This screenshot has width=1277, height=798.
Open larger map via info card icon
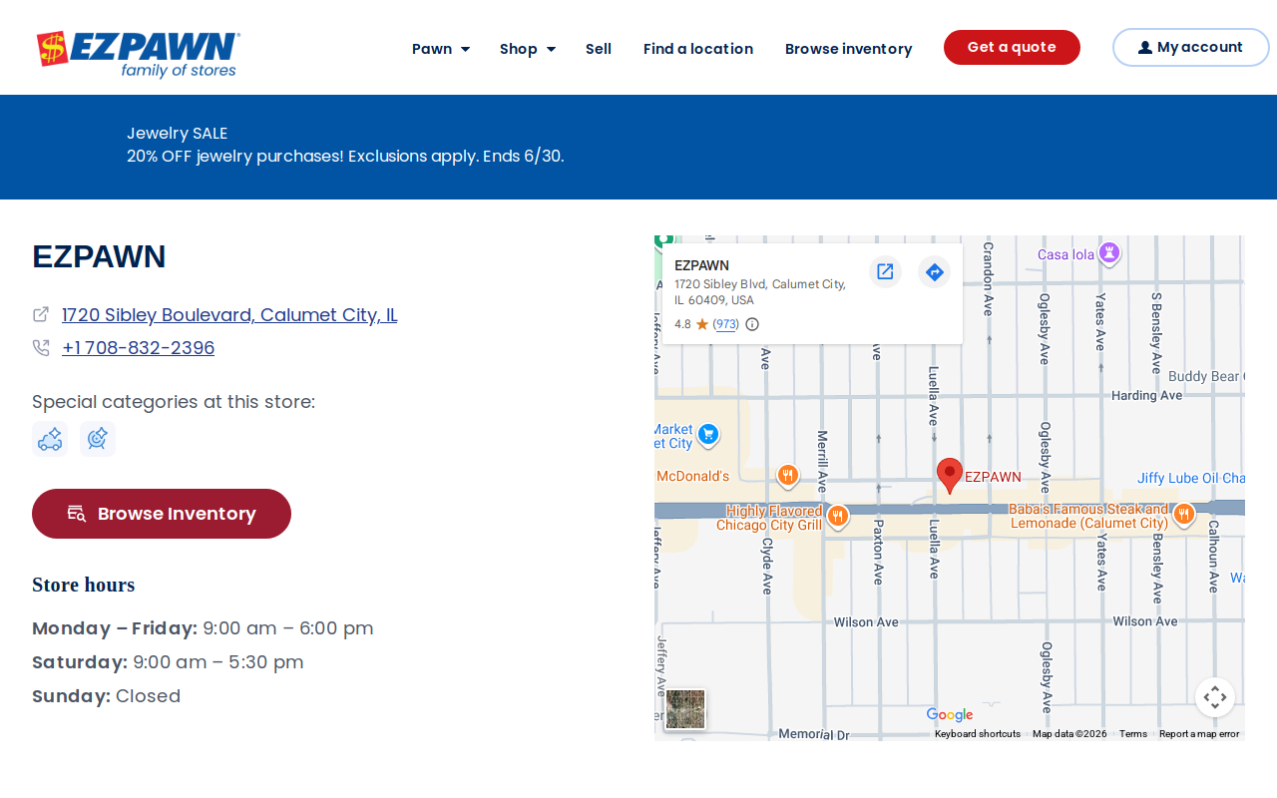click(x=885, y=271)
